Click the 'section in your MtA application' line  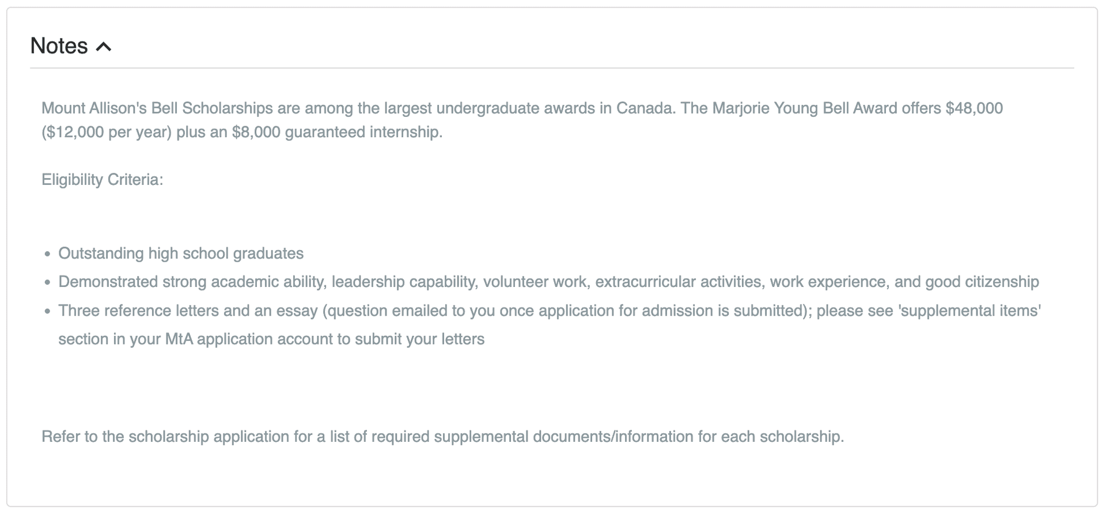click(x=271, y=339)
